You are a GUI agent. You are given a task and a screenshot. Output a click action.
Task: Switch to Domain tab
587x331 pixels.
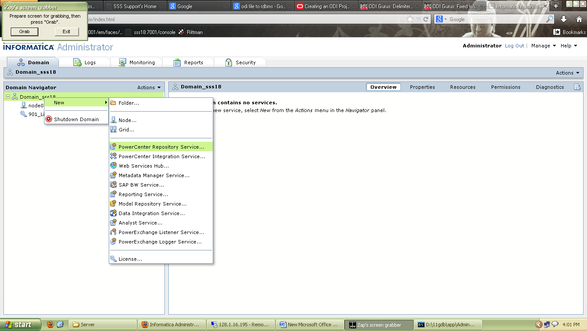(x=33, y=62)
